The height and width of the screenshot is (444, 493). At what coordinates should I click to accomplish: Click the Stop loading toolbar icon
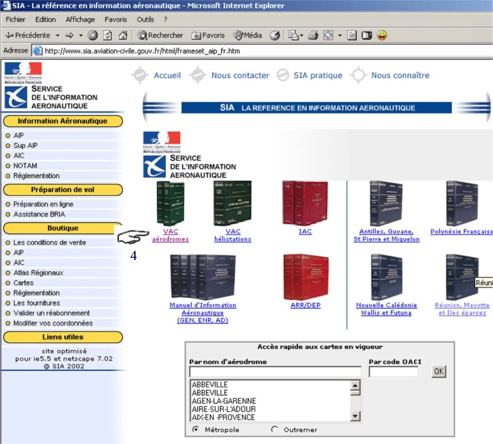point(93,35)
